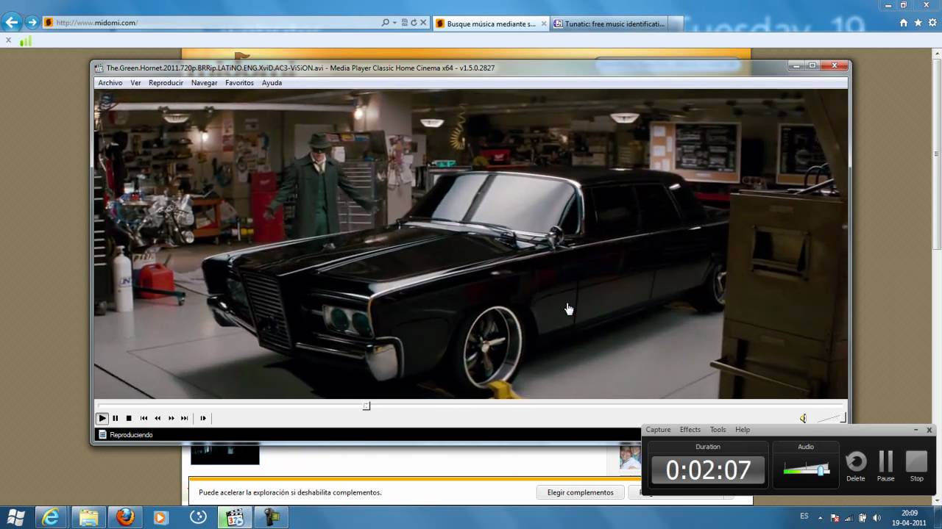Stop playback in Media Player Classic
The image size is (942, 529).
[129, 418]
